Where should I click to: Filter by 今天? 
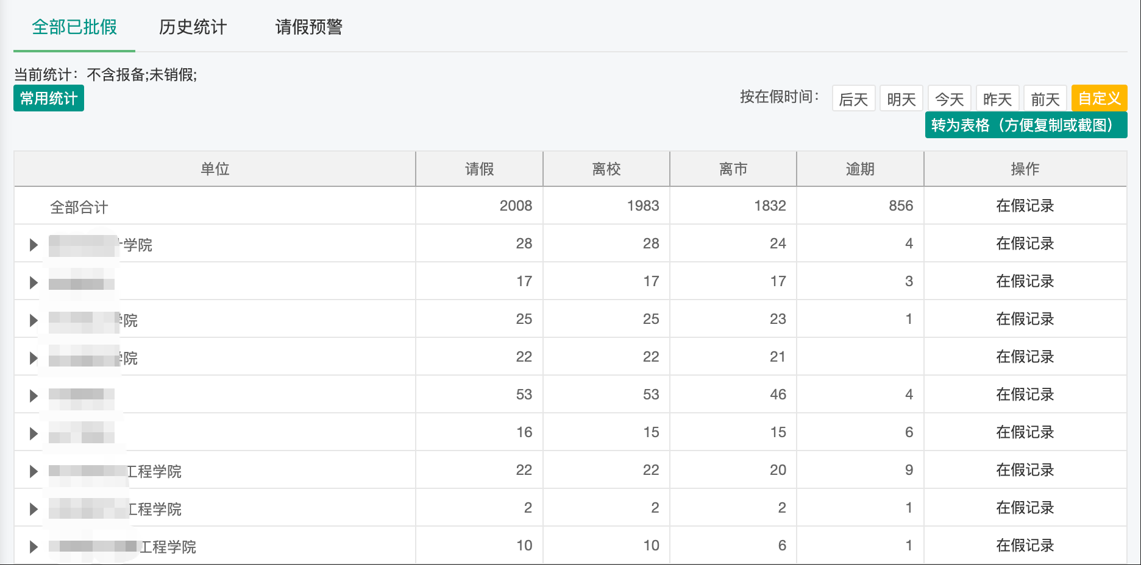click(x=950, y=99)
